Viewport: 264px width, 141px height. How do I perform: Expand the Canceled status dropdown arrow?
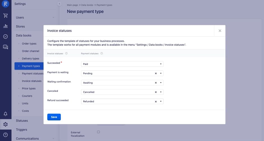161,92
